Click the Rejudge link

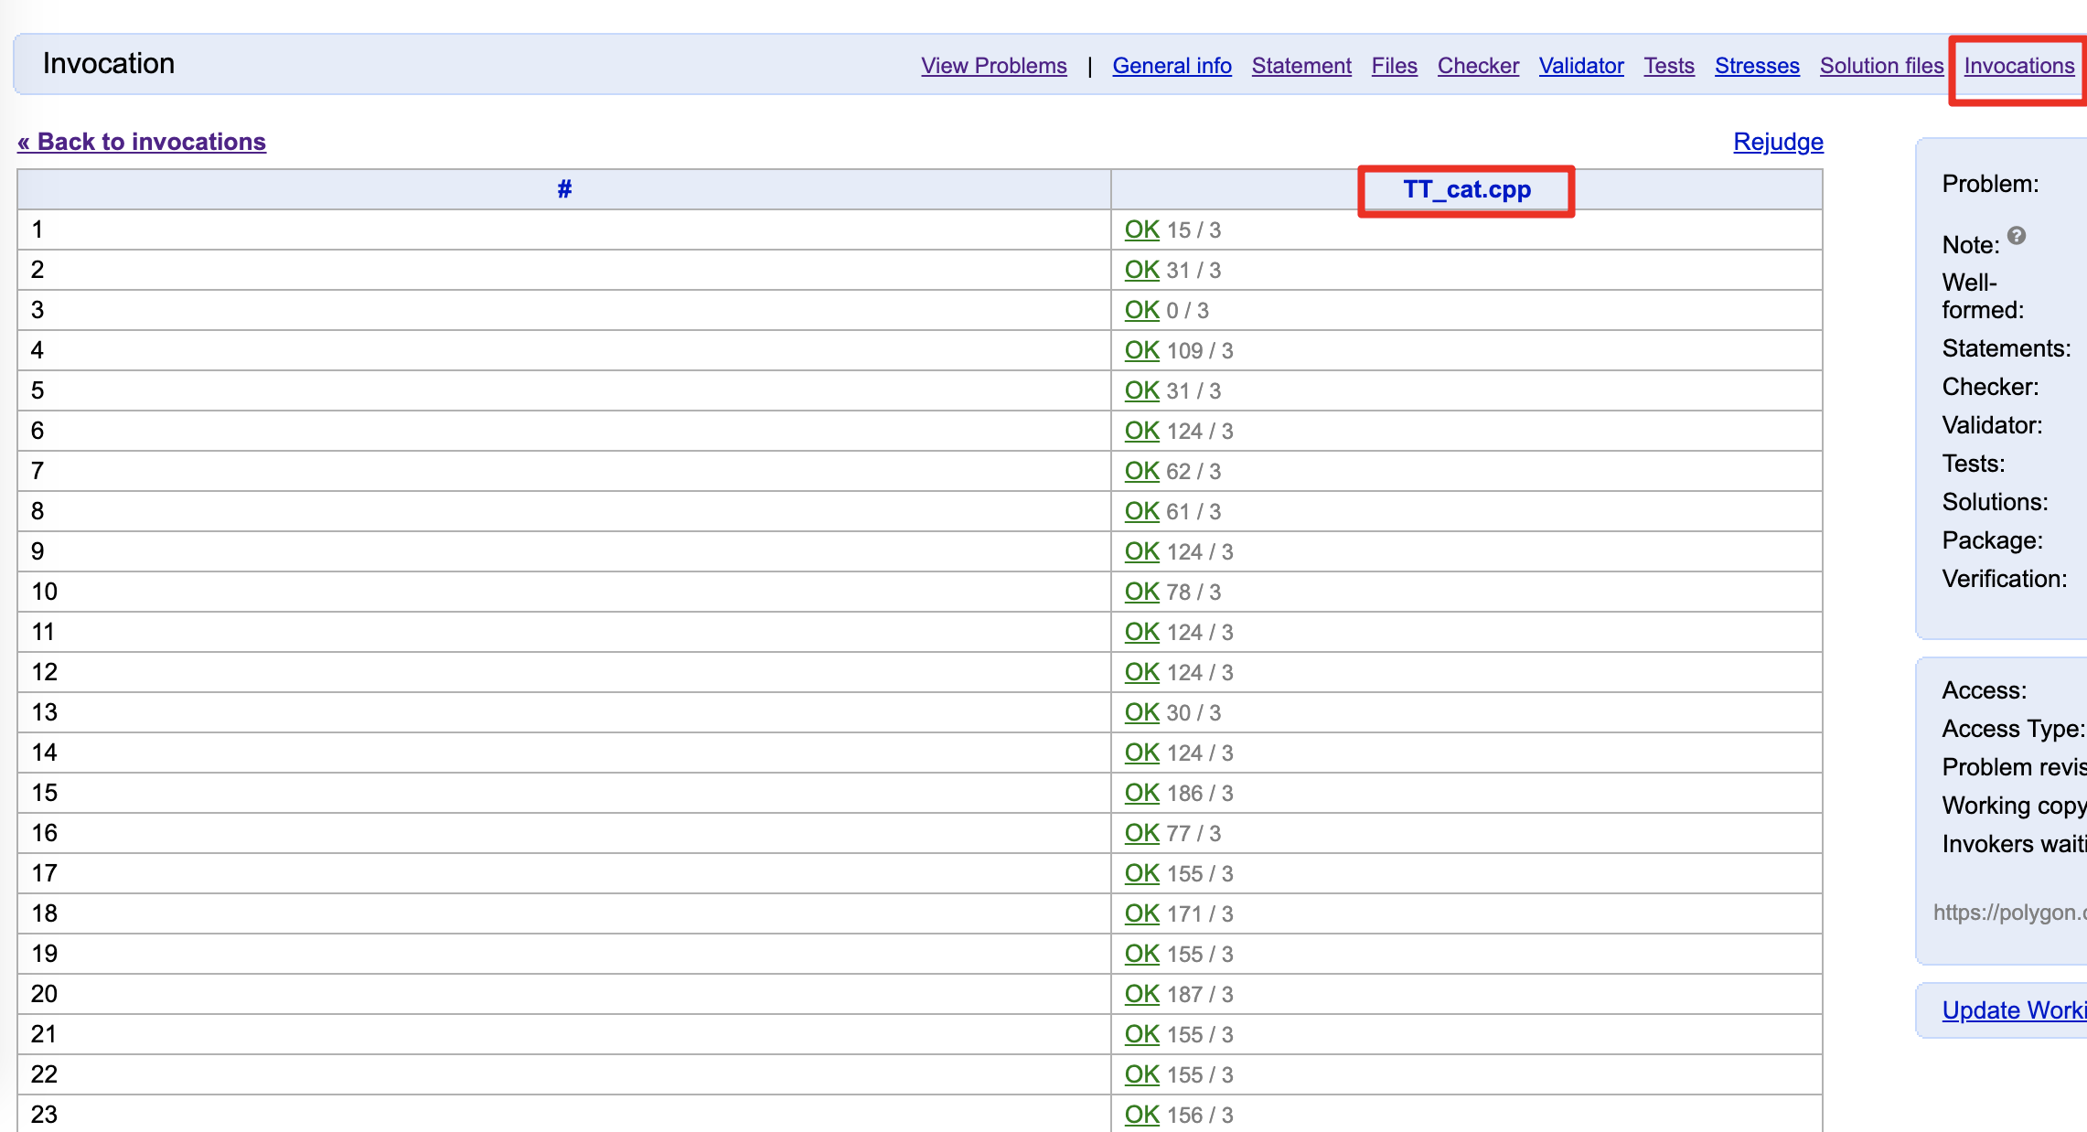coord(1778,142)
